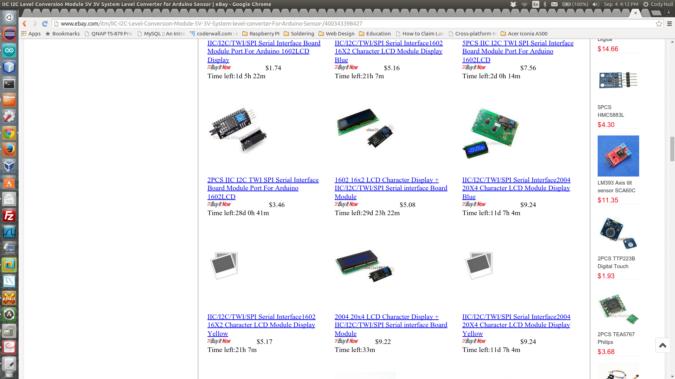This screenshot has width=675, height=379.
Task: Open Chrome user profile button
Action: click(669, 13)
